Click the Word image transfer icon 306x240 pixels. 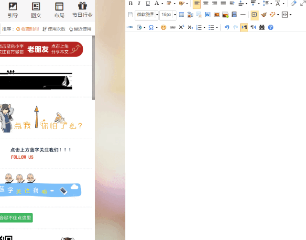pyautogui.click(x=199, y=15)
